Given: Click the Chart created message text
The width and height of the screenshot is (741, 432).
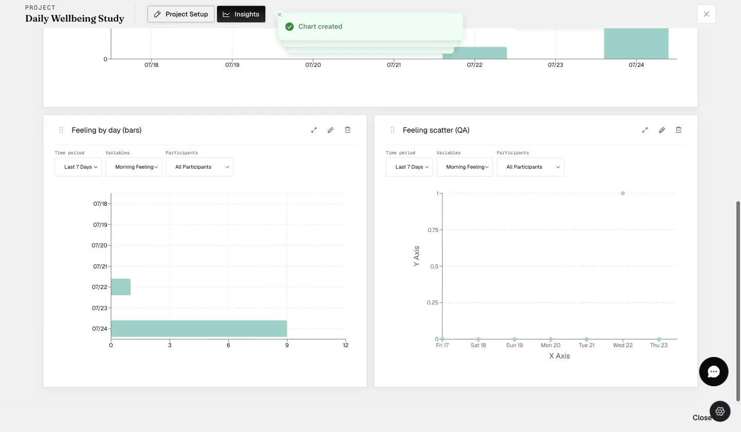Looking at the screenshot, I should coord(320,27).
